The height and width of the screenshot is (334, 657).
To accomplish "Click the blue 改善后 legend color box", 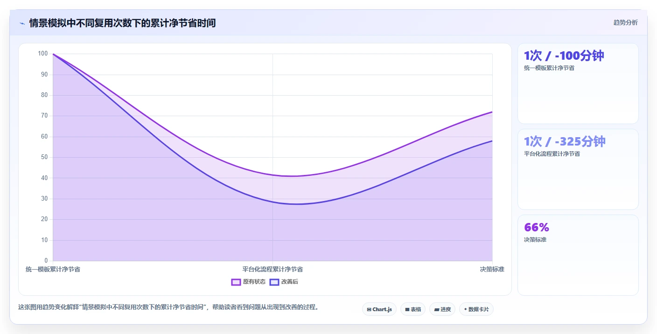I will (274, 282).
